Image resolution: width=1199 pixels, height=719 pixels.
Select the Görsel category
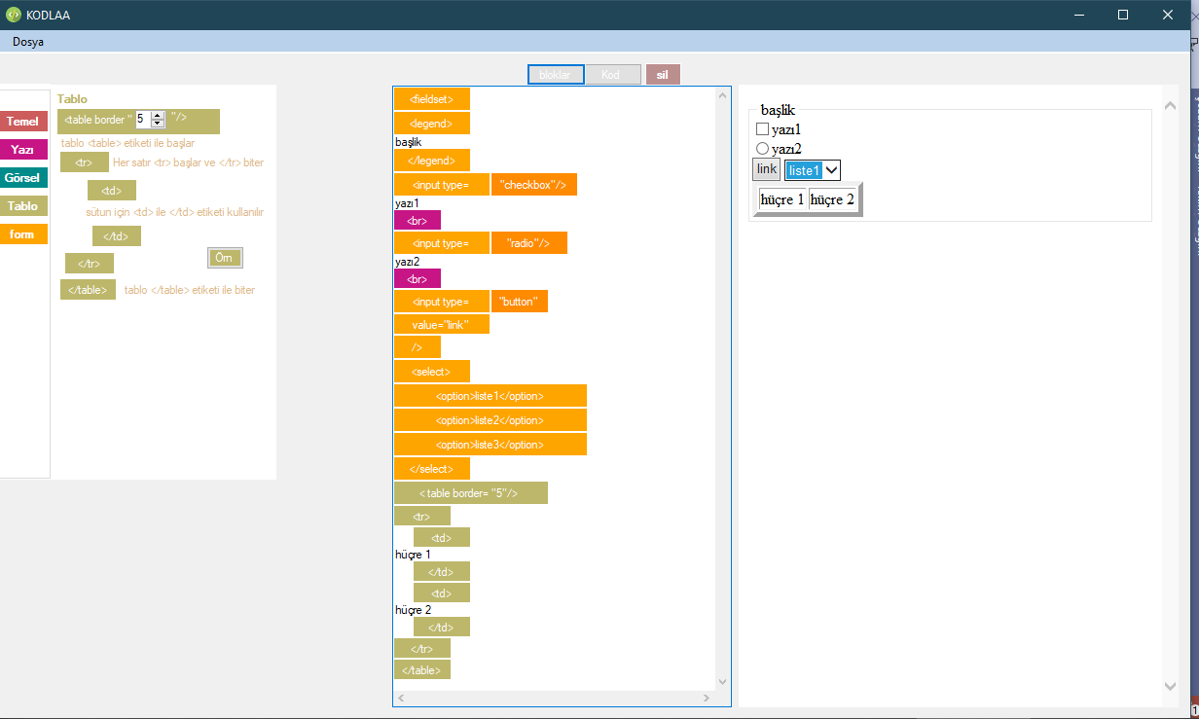[x=23, y=178]
